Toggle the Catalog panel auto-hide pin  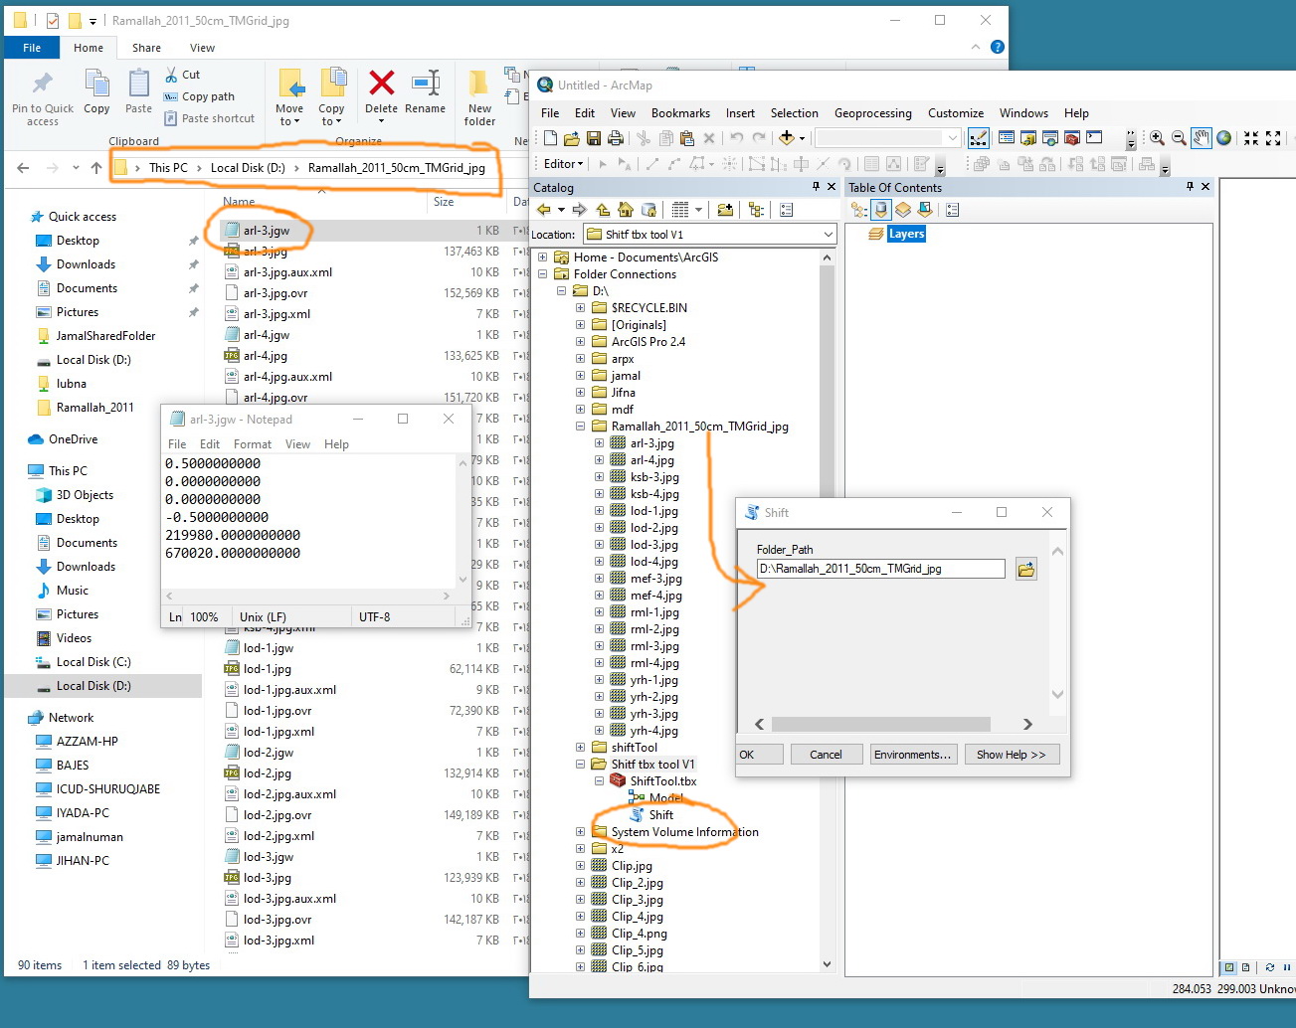click(816, 187)
